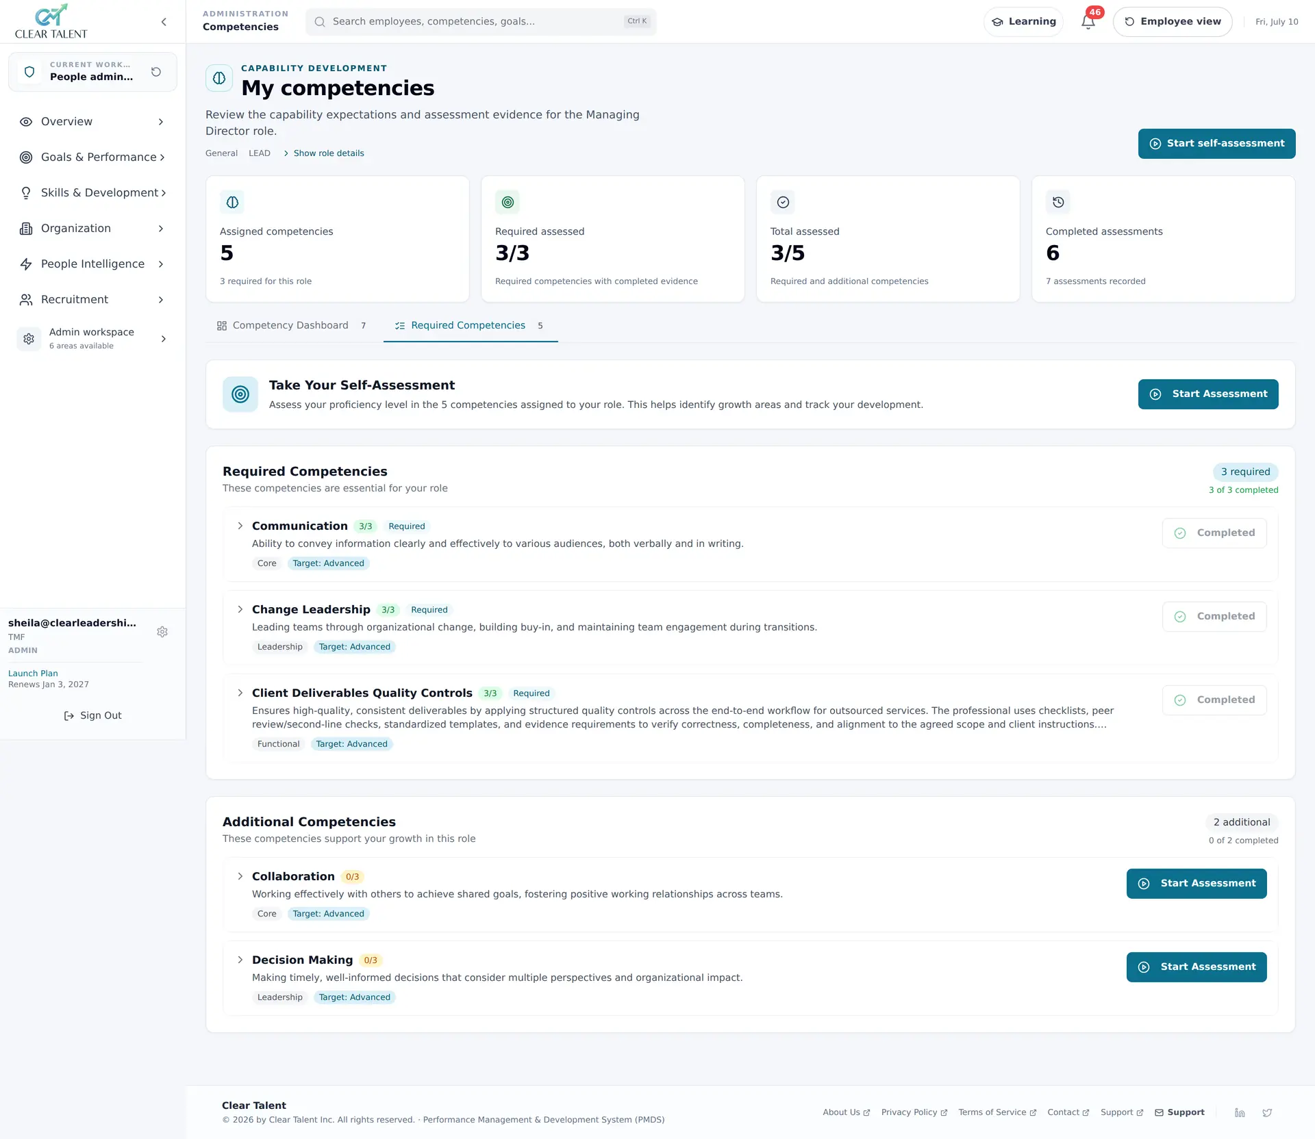Expand the Decision Making competency row
The image size is (1315, 1139).
pos(240,960)
